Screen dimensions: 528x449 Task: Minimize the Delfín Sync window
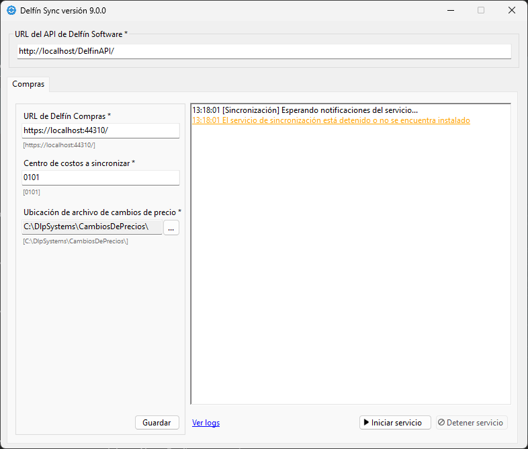(x=449, y=10)
